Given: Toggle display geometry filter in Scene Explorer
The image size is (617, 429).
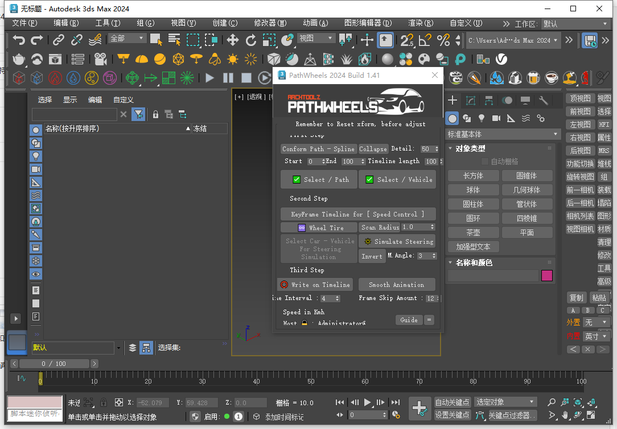Looking at the screenshot, I should [36, 130].
